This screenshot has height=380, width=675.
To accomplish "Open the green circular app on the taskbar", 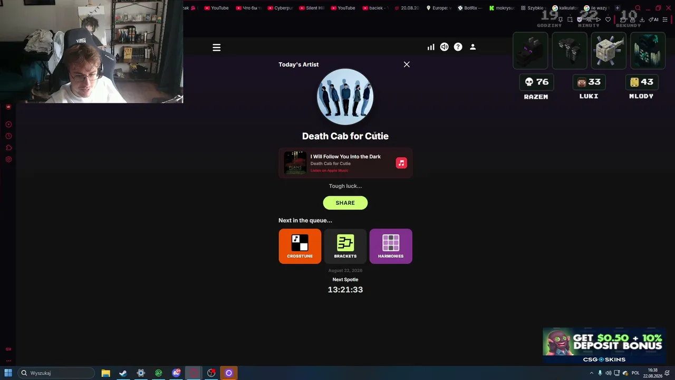I will (158, 373).
